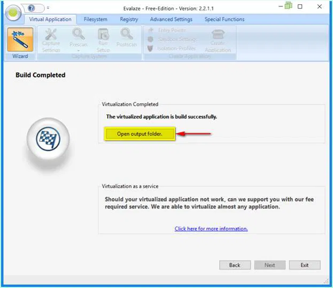333x288 pixels.
Task: Start the Postscan tool
Action: coord(127,37)
